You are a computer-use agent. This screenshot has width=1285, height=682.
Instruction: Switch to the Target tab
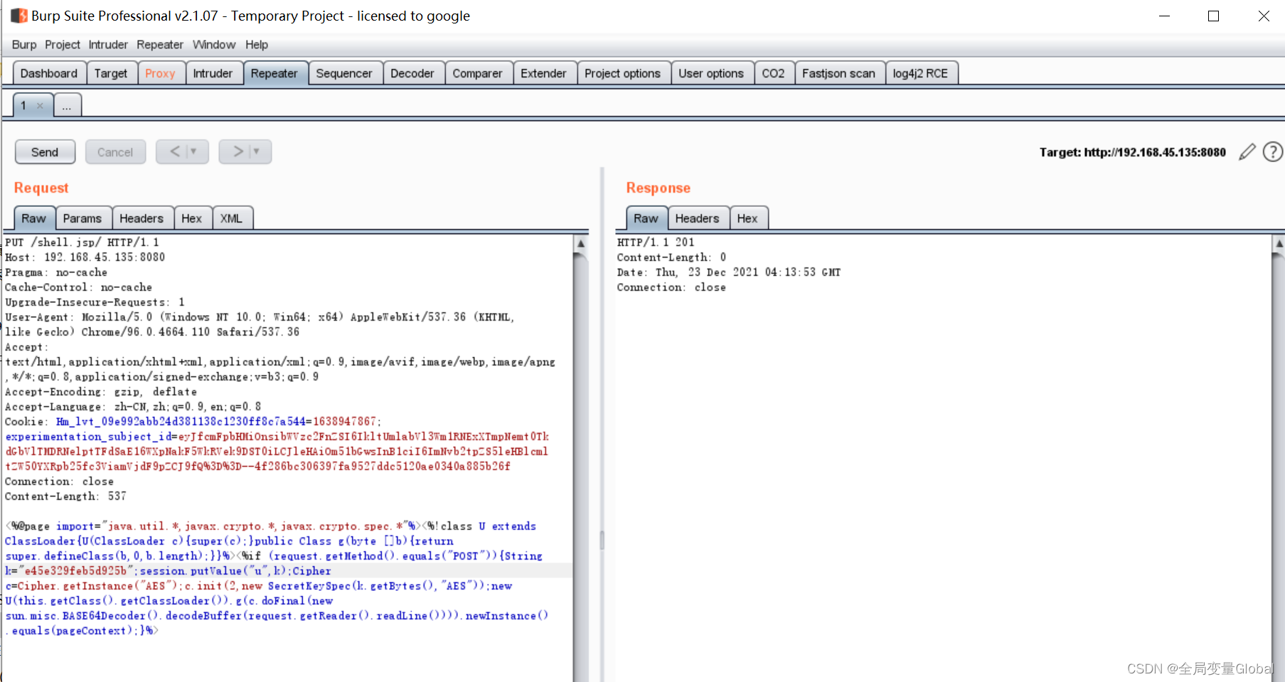click(x=111, y=73)
